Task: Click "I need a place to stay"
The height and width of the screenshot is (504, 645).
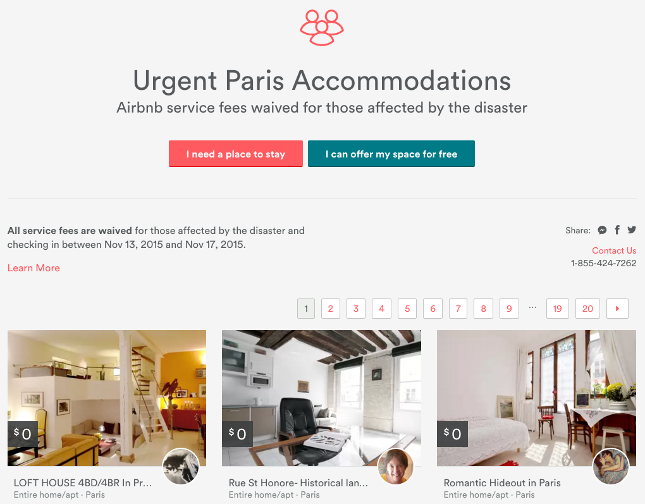Action: coord(236,154)
